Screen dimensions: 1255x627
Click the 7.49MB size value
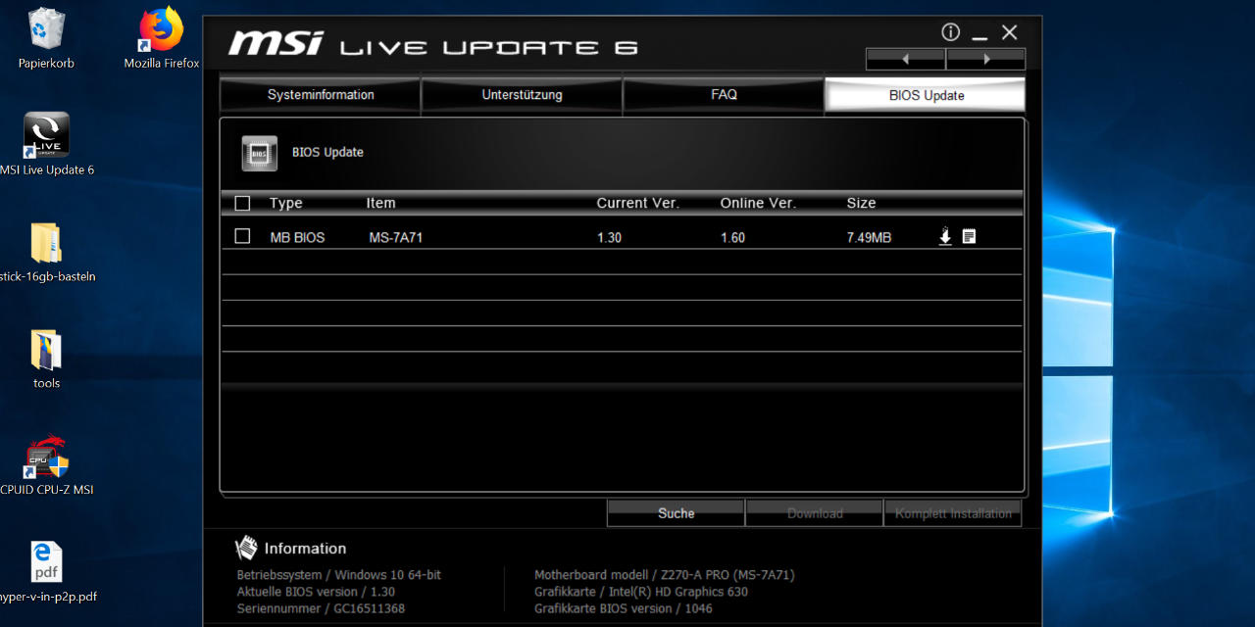click(x=869, y=237)
